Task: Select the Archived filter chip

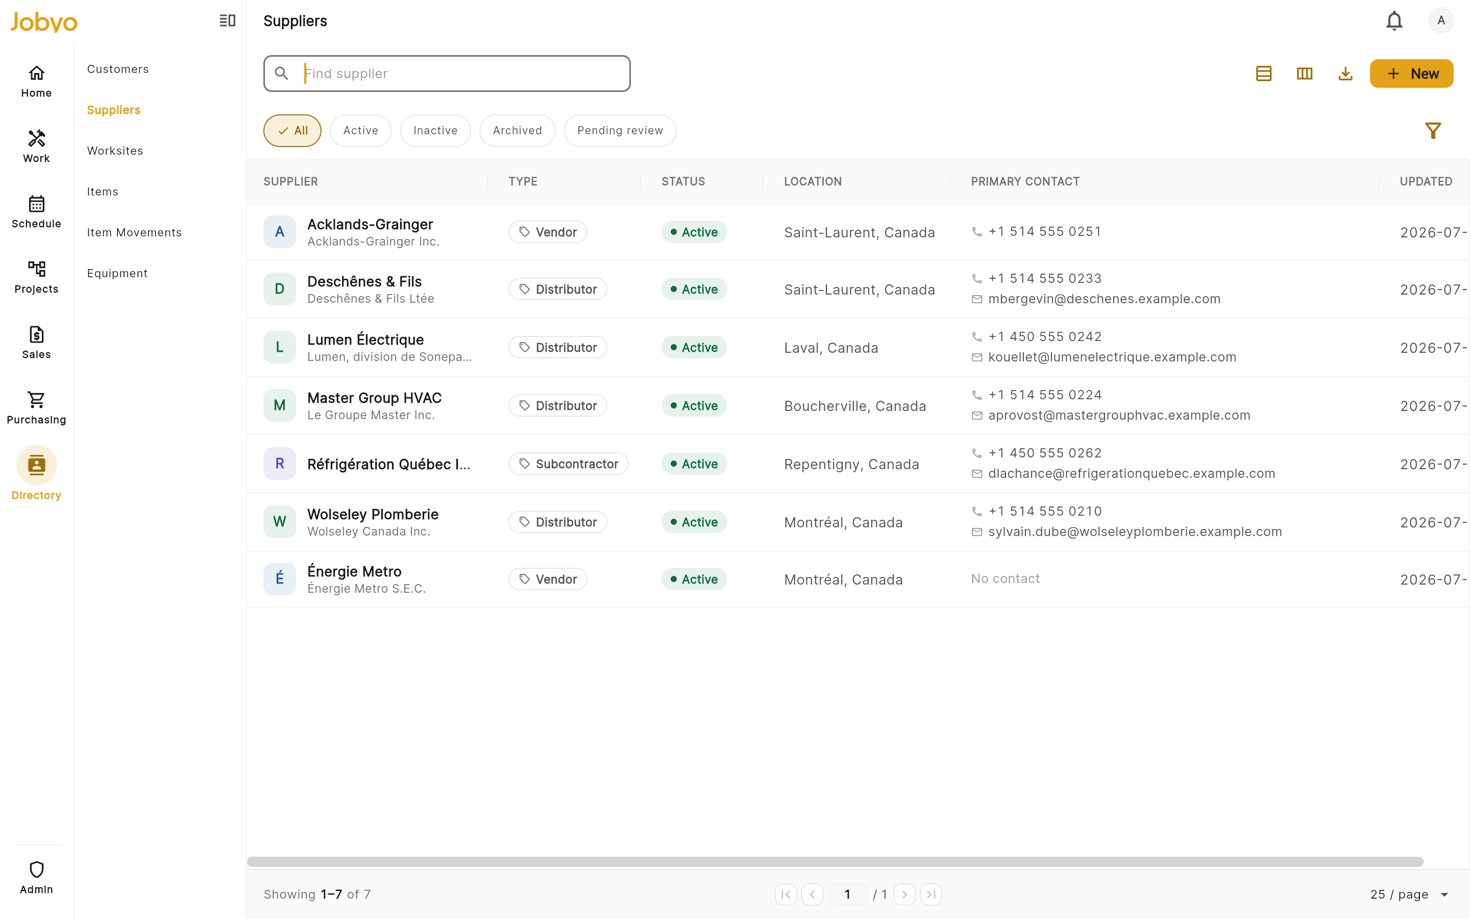Action: pos(518,131)
